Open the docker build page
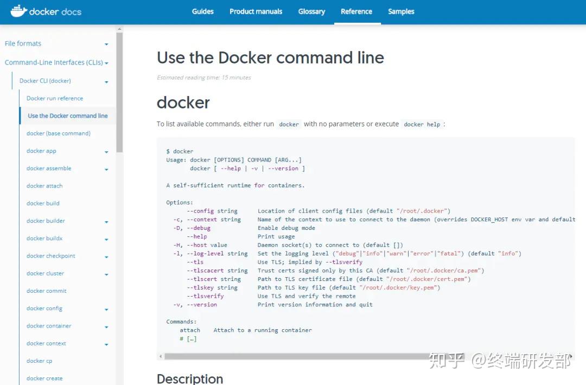The width and height of the screenshot is (586, 385). (42, 203)
